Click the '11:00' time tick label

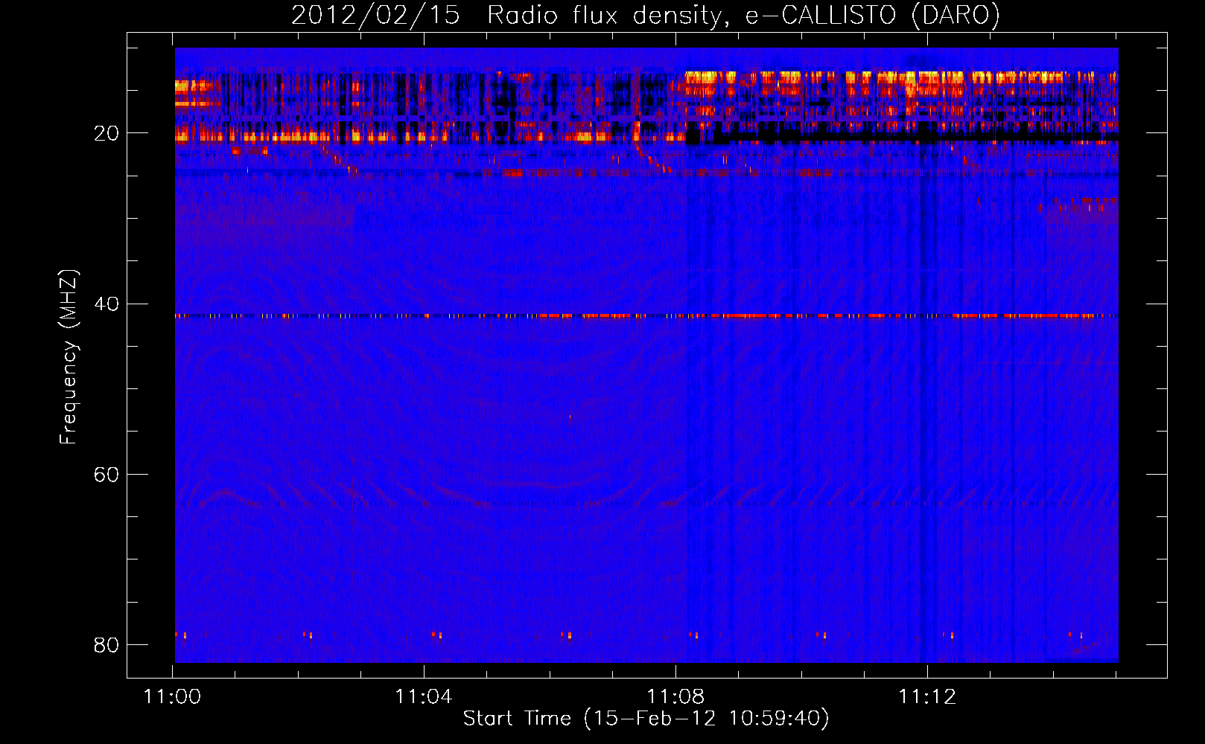click(172, 696)
